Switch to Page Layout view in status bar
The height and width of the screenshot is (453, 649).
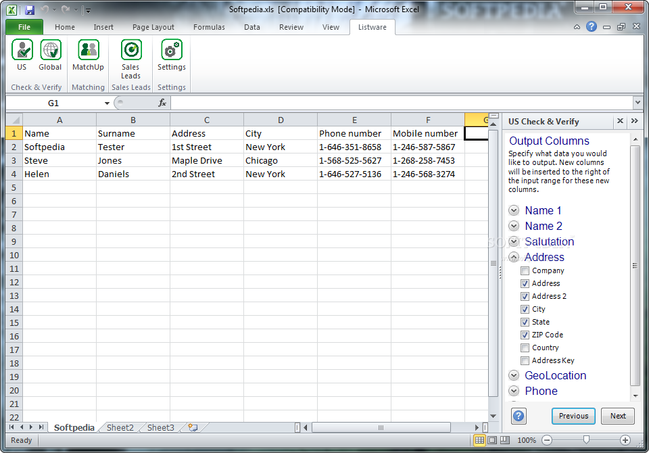[x=492, y=440]
